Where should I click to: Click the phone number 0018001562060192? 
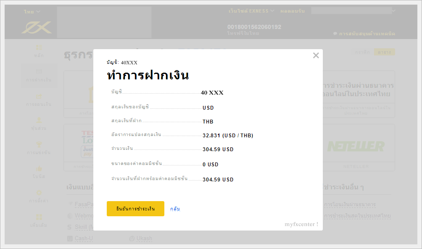tap(254, 27)
